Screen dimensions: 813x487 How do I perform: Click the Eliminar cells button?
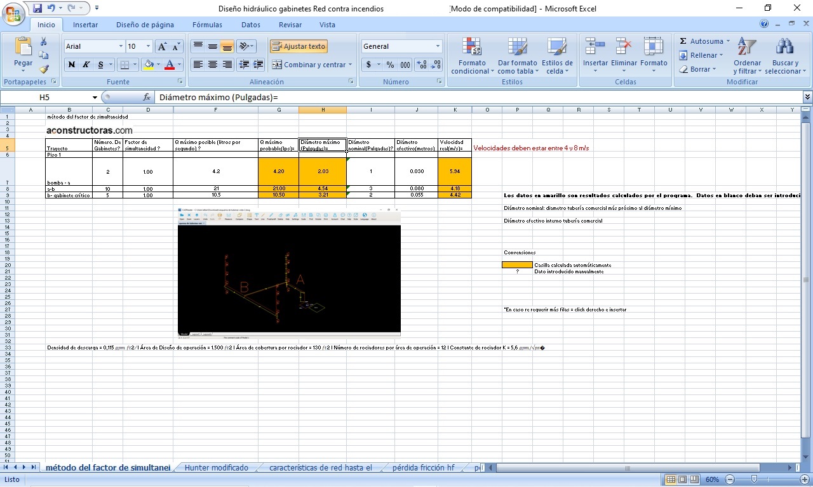624,56
